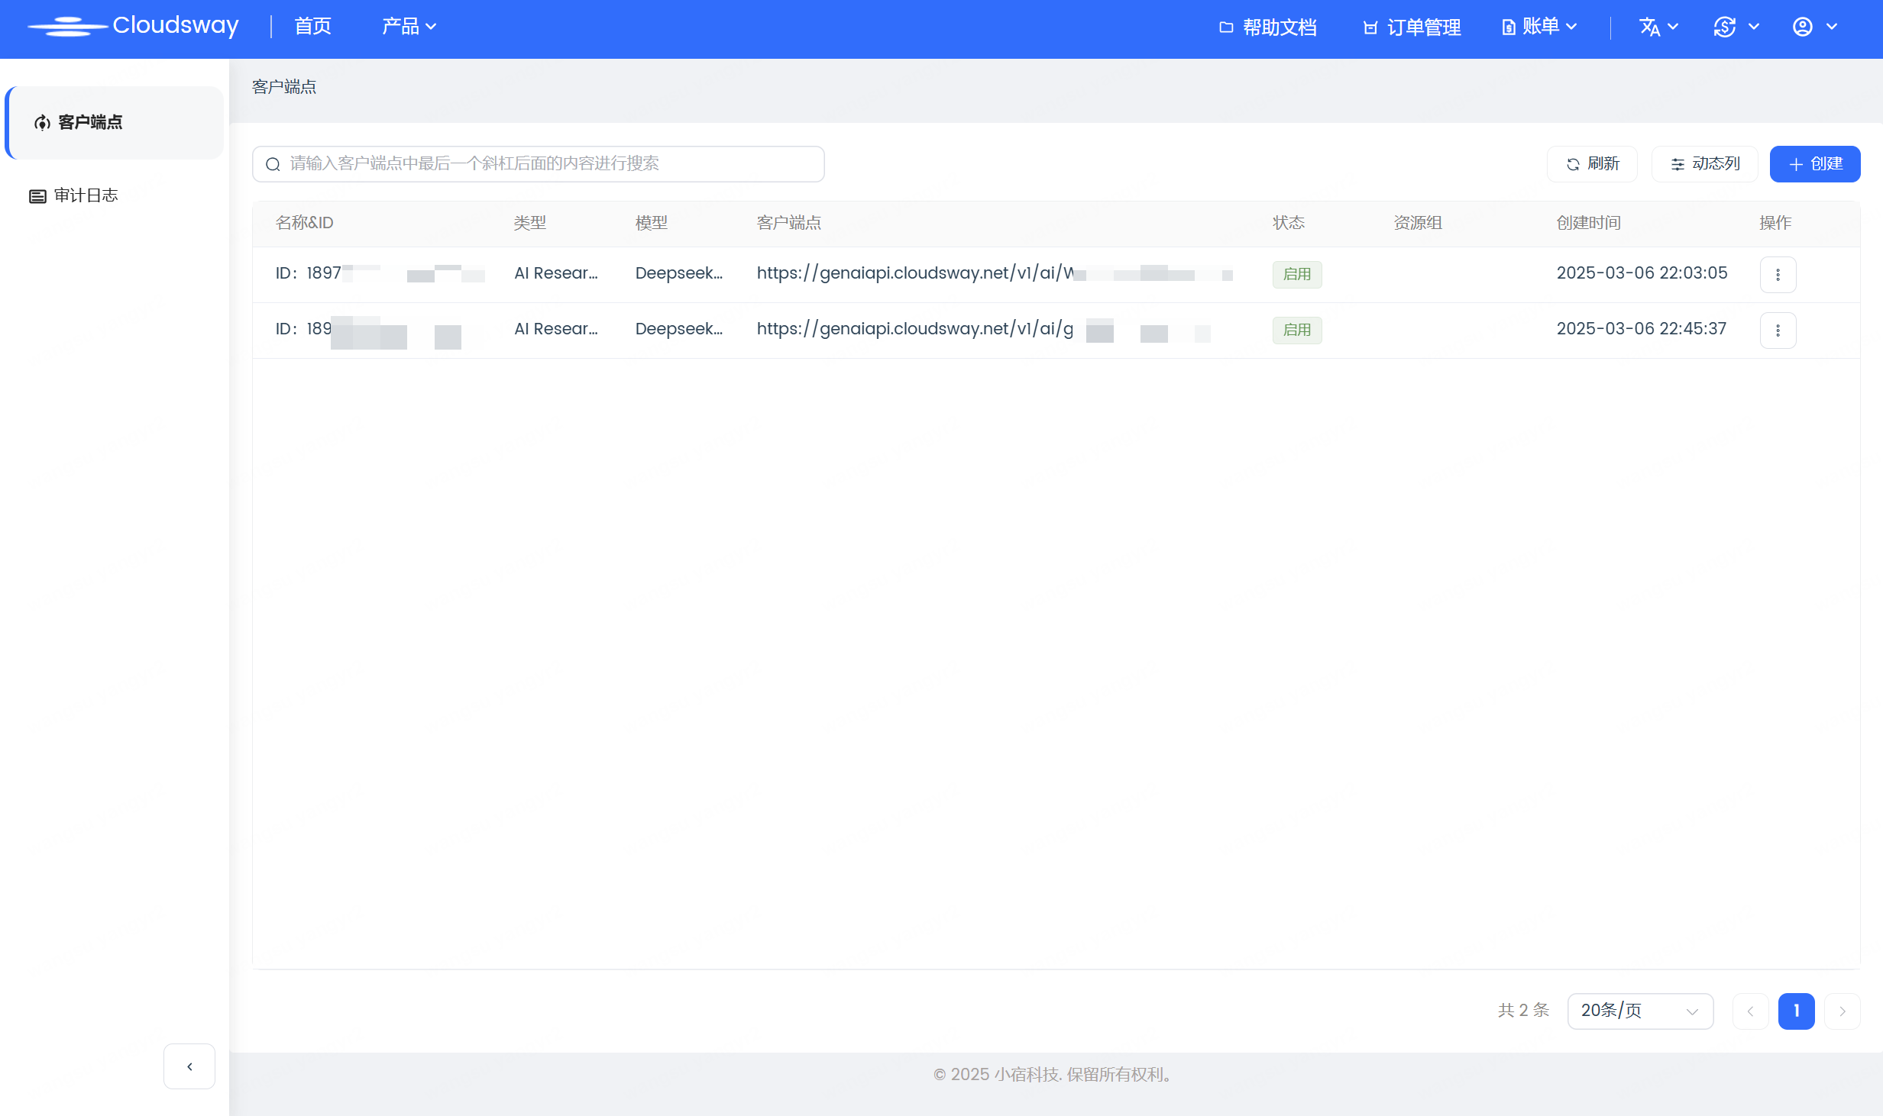Open 订单管理 order management

click(x=1412, y=27)
